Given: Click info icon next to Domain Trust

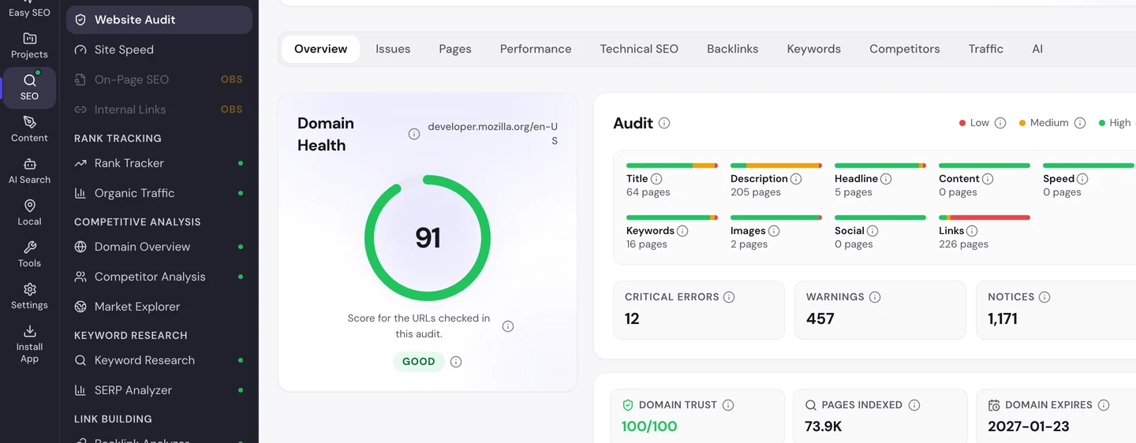Looking at the screenshot, I should point(728,405).
